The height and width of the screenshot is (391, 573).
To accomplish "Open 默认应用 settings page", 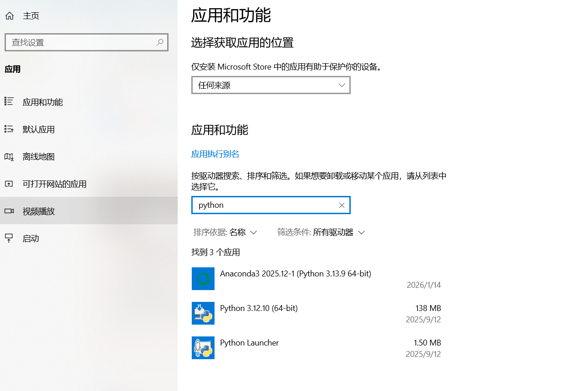I will tap(89, 129).
